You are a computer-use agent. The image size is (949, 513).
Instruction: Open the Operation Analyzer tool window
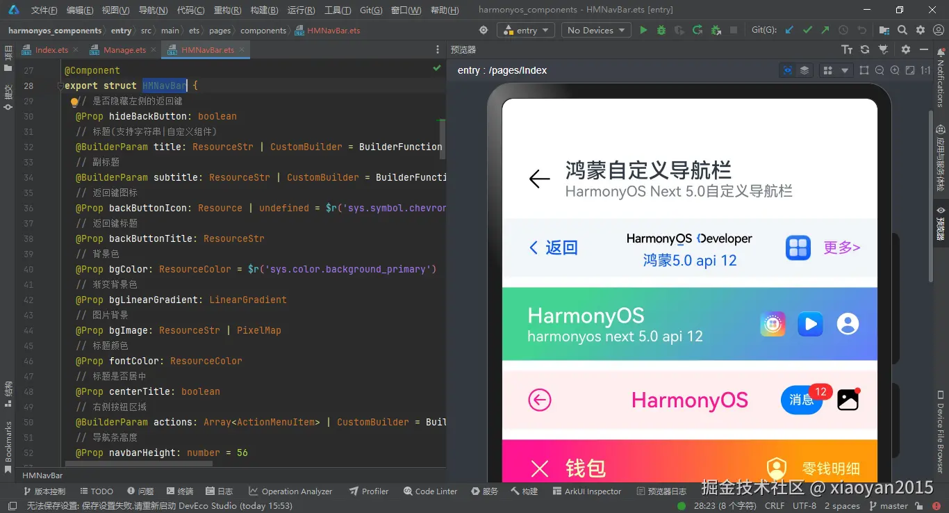(290, 491)
